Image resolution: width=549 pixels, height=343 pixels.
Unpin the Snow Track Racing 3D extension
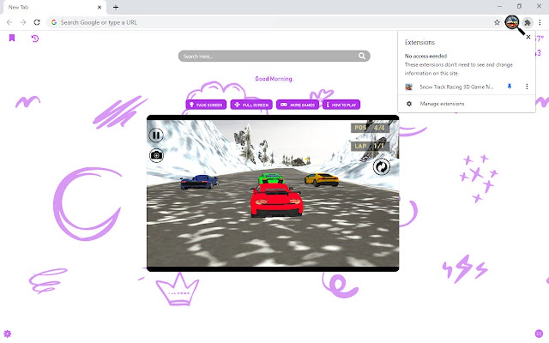(509, 87)
